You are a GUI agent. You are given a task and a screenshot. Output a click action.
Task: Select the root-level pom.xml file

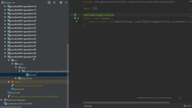pyautogui.click(x=15, y=93)
